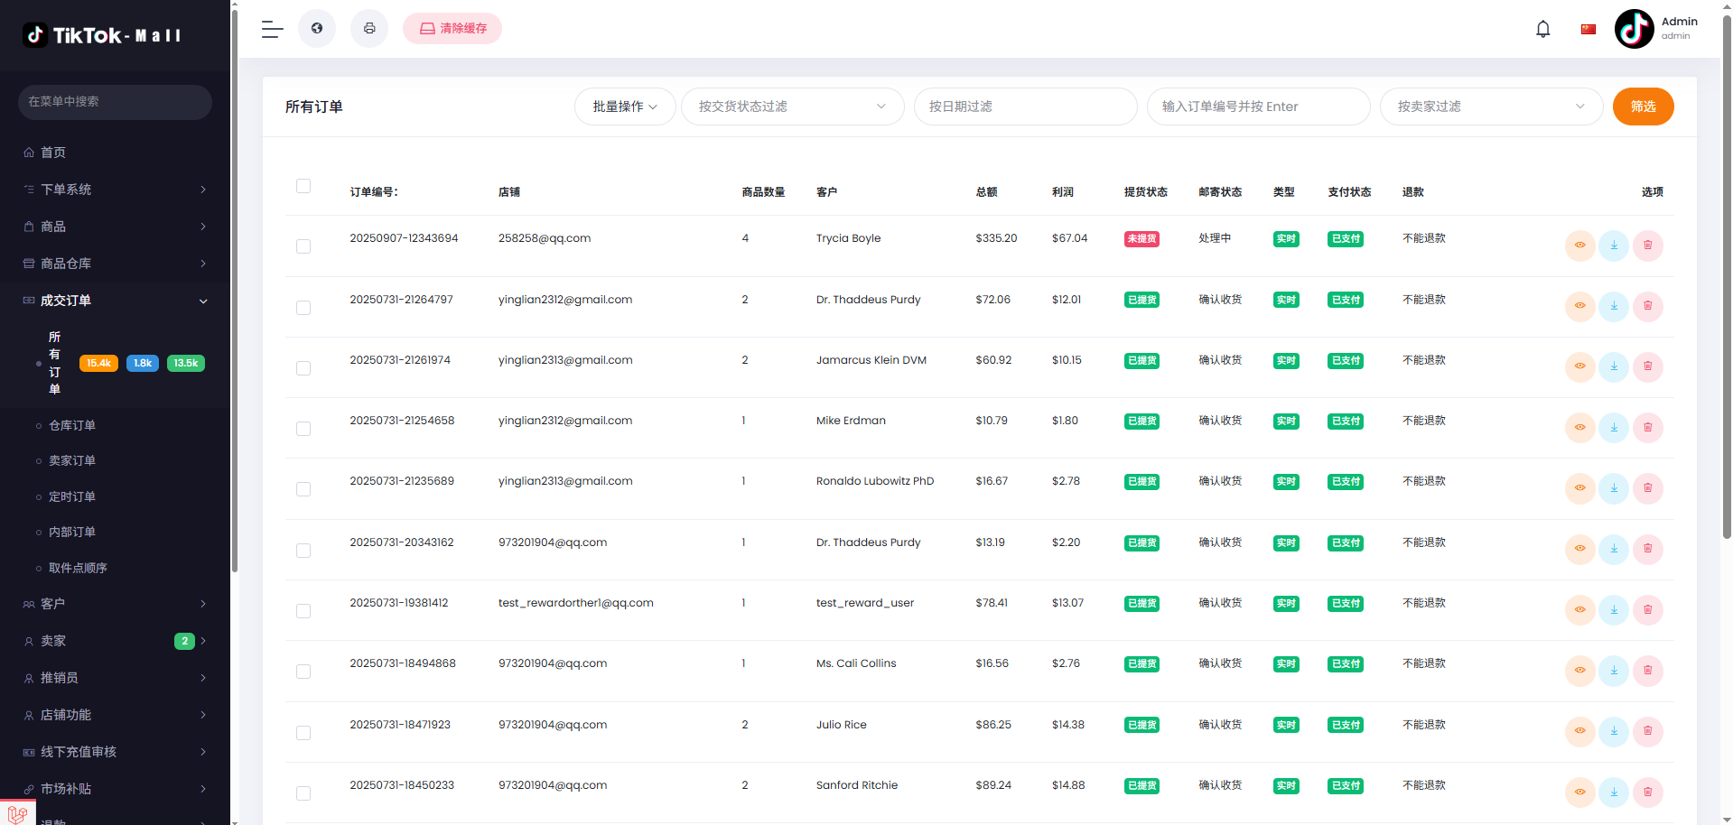Click the Chinese flag language icon

1589,29
